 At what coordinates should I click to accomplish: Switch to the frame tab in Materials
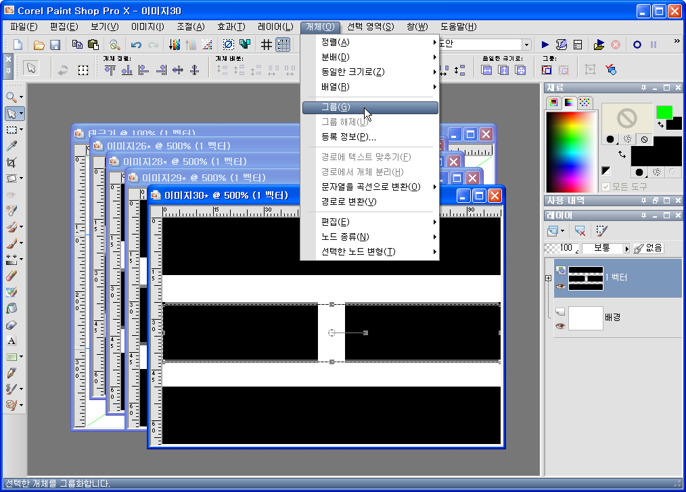click(553, 102)
